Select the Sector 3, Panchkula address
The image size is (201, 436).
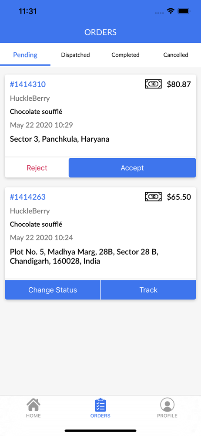(60, 139)
